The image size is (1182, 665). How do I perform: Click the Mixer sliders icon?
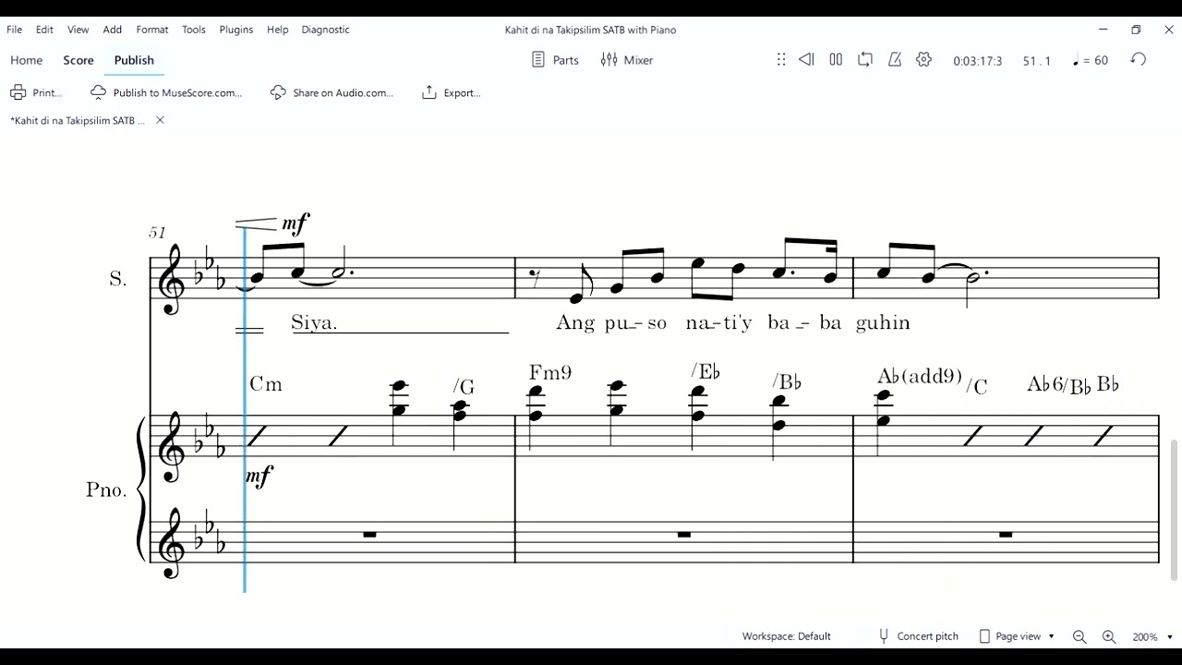point(609,60)
